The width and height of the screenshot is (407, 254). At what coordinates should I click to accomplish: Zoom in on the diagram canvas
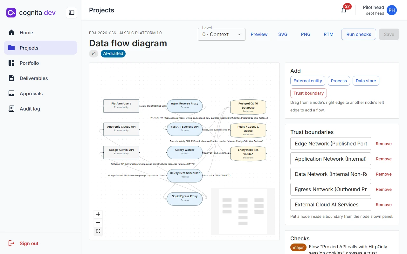click(x=98, y=214)
